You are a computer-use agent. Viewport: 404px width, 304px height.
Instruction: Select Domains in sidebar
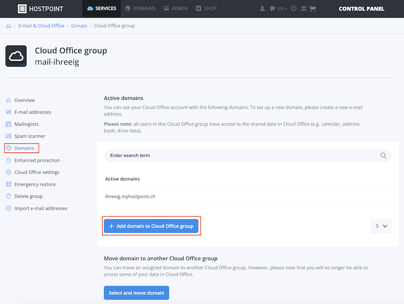pyautogui.click(x=24, y=148)
